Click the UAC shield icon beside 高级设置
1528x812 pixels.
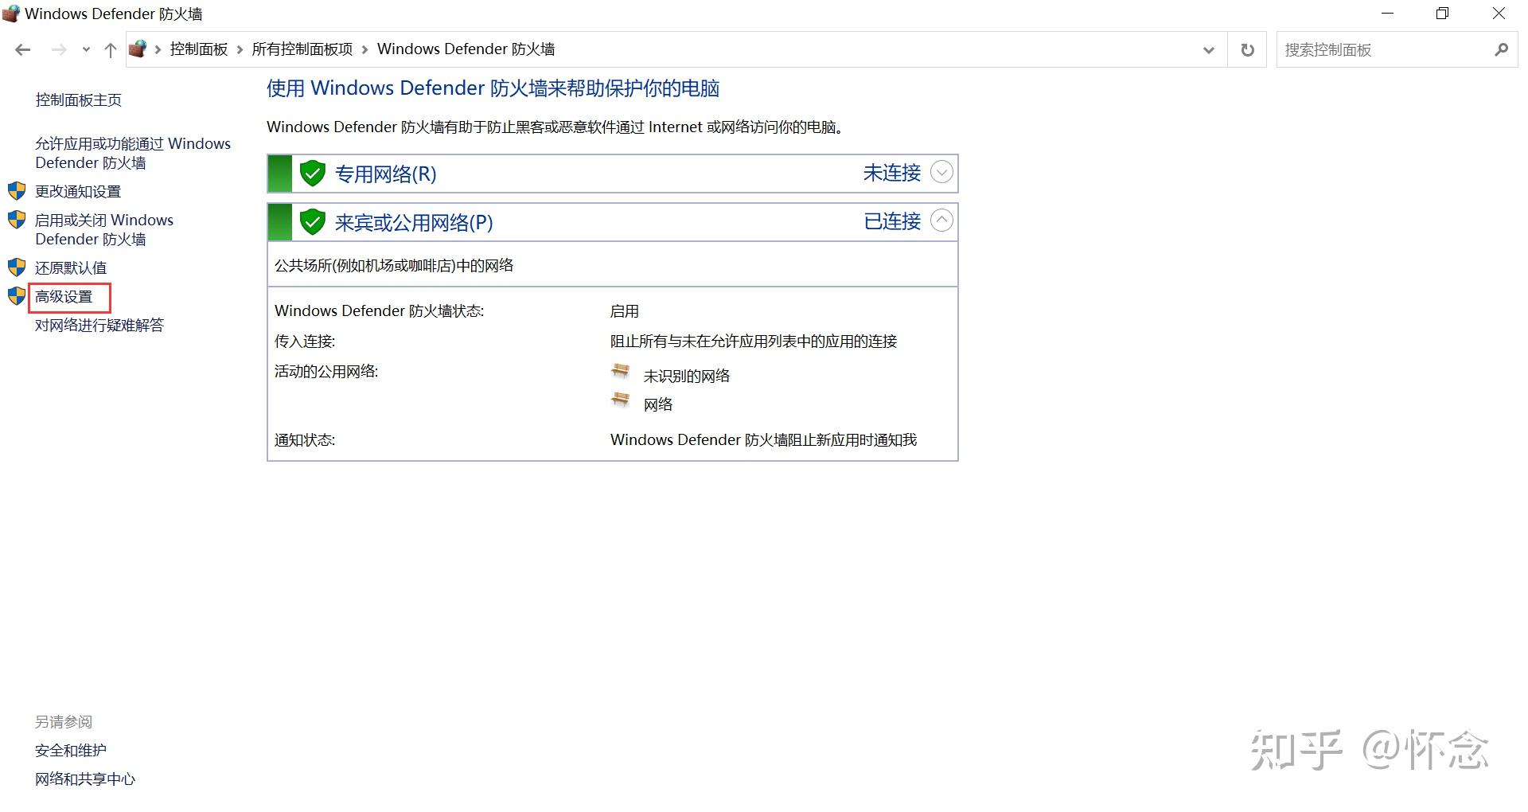point(17,295)
